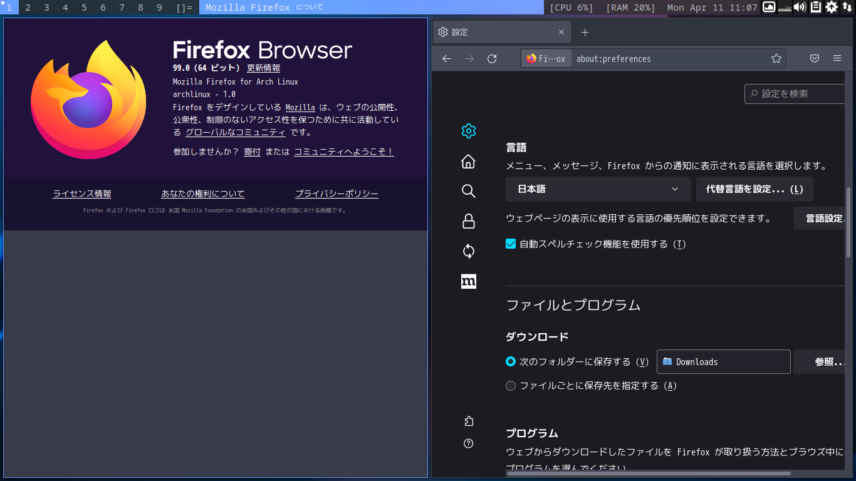Click the RAM 20% status indicator
Image resolution: width=856 pixels, height=481 pixels.
630,8
